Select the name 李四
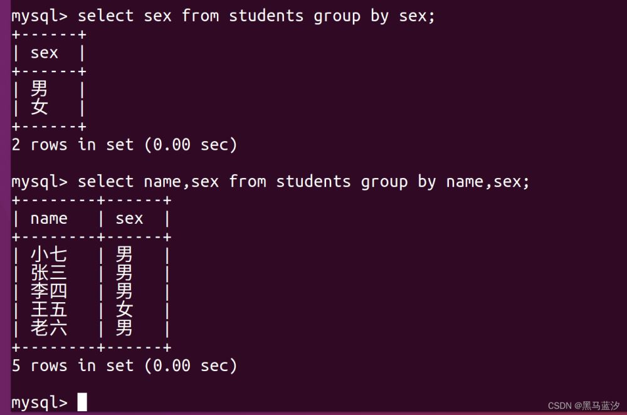 [x=49, y=291]
